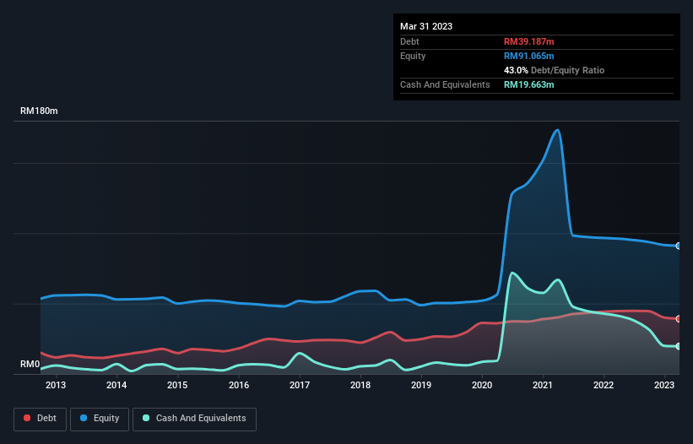Image resolution: width=693 pixels, height=444 pixels.
Task: Click the 2021 x-axis label
Action: (543, 385)
